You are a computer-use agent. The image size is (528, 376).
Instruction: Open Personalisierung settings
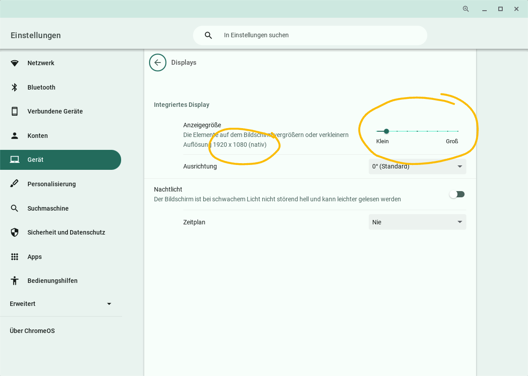pyautogui.click(x=61, y=184)
